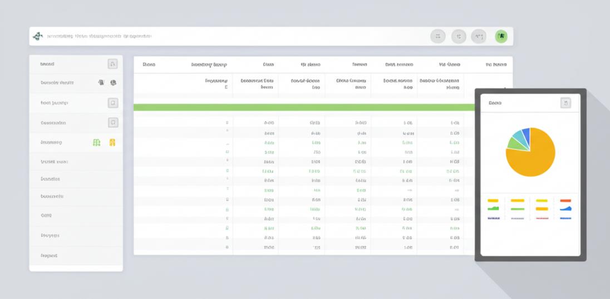Click the application title text in the top bar
The height and width of the screenshot is (299, 610).
tap(99, 36)
